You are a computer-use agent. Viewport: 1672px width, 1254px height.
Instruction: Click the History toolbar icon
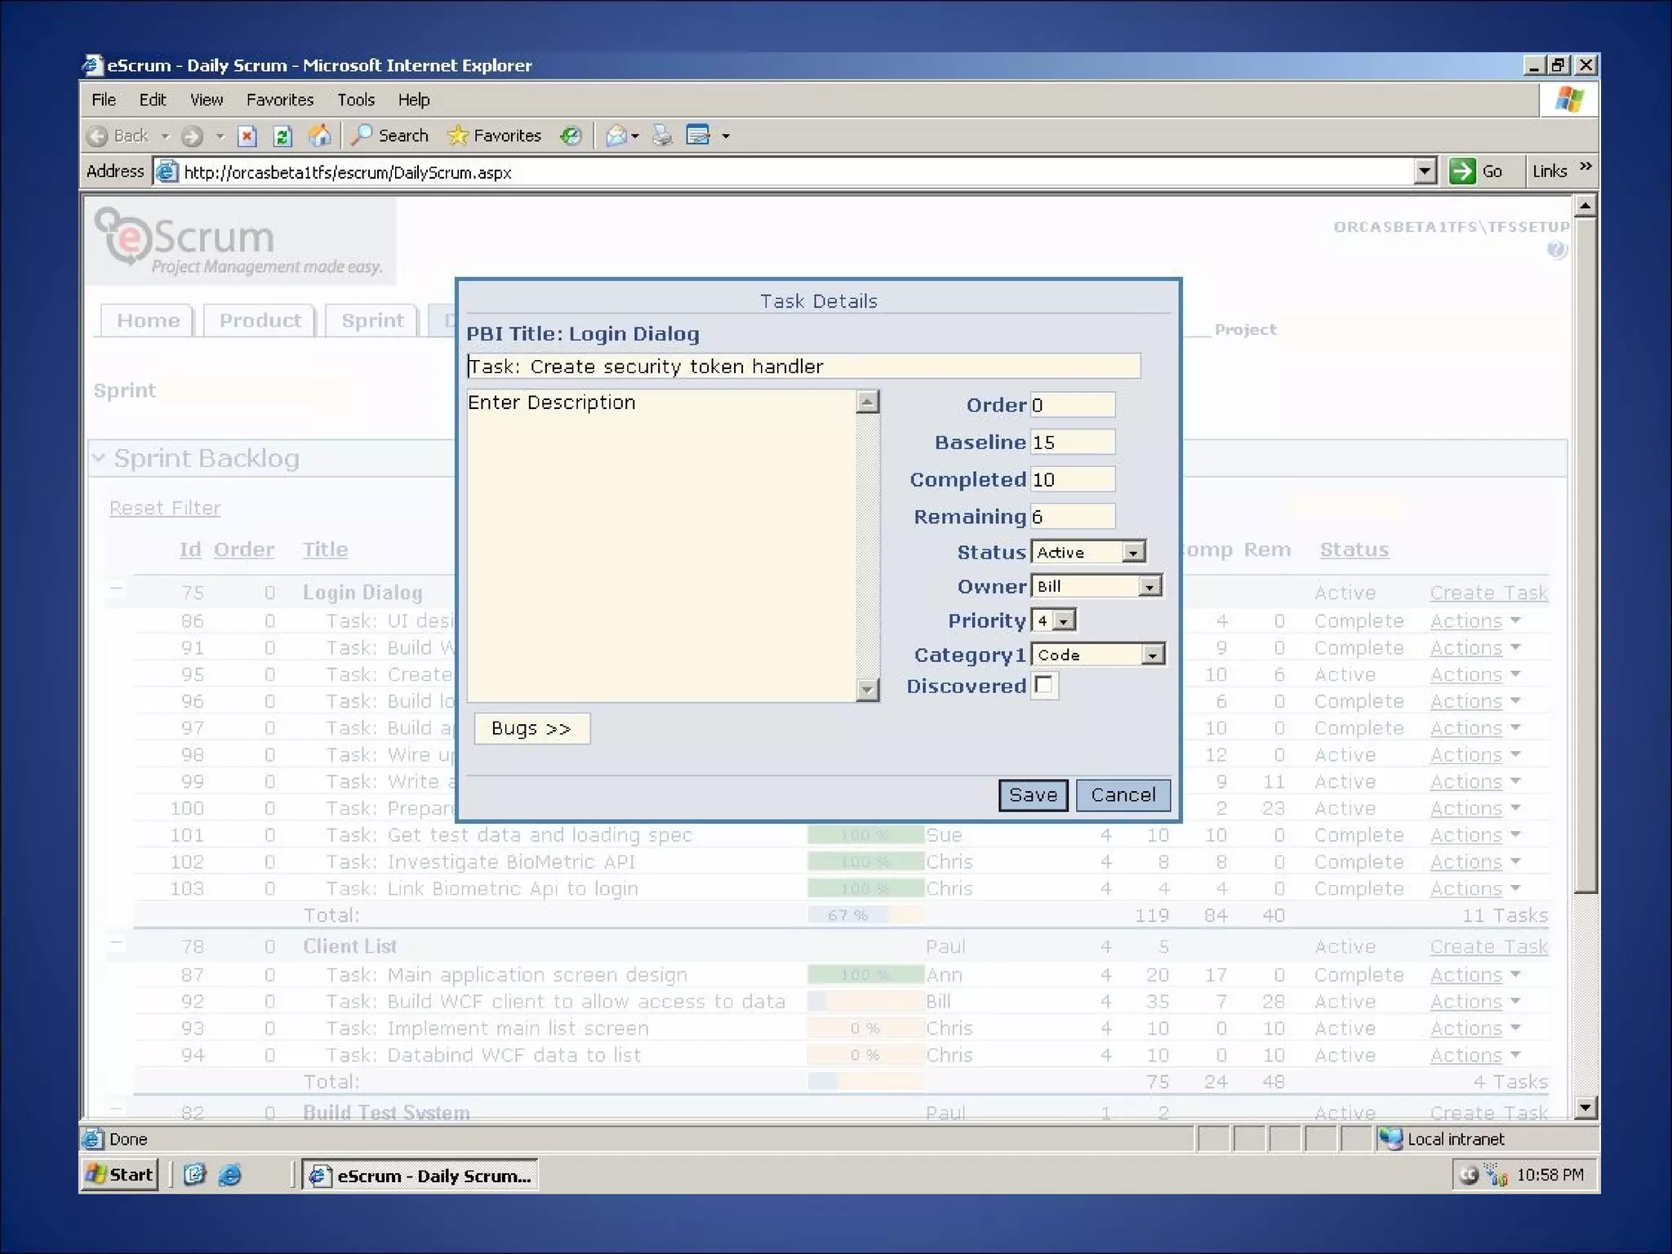tap(571, 136)
